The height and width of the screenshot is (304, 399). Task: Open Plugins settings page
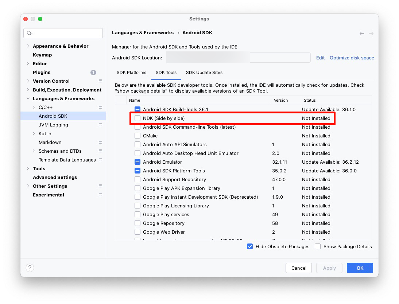click(x=42, y=73)
